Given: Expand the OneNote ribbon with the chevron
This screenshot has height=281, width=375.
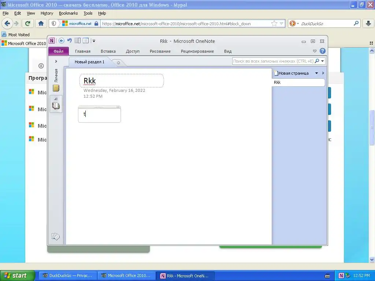Looking at the screenshot, I should pos(315,51).
